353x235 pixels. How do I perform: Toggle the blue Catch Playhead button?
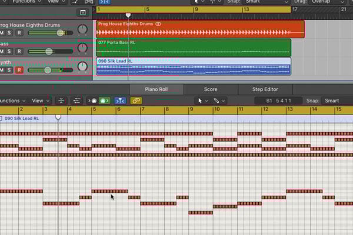pos(120,100)
